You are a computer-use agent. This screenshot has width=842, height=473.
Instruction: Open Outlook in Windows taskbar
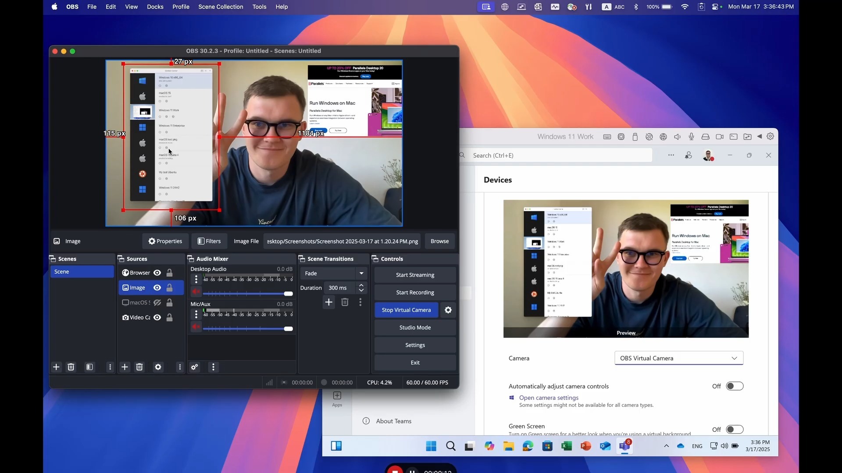606,446
